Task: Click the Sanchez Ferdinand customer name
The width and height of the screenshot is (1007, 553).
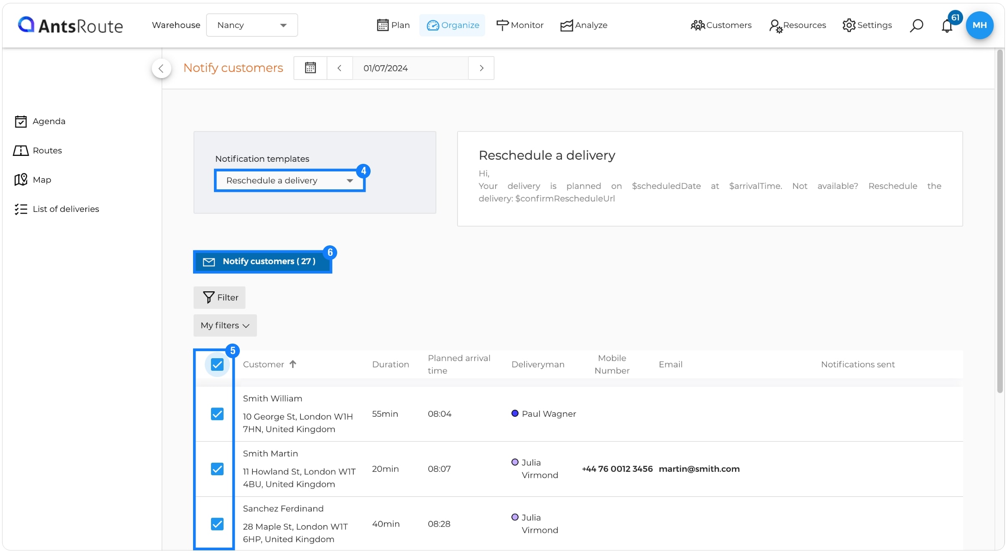Action: (283, 509)
